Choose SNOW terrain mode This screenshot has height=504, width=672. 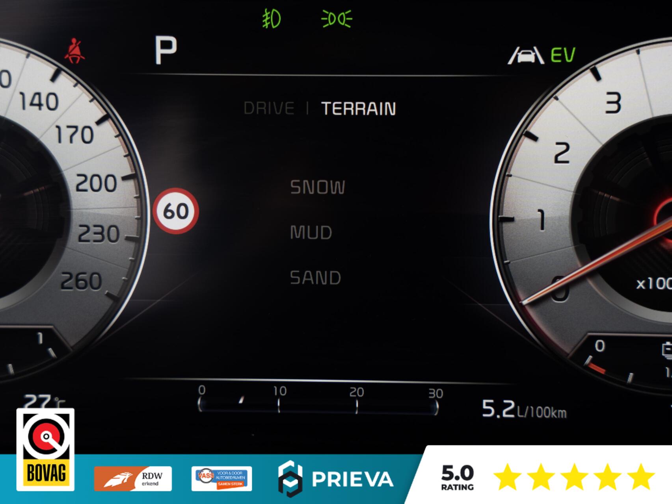pyautogui.click(x=318, y=187)
